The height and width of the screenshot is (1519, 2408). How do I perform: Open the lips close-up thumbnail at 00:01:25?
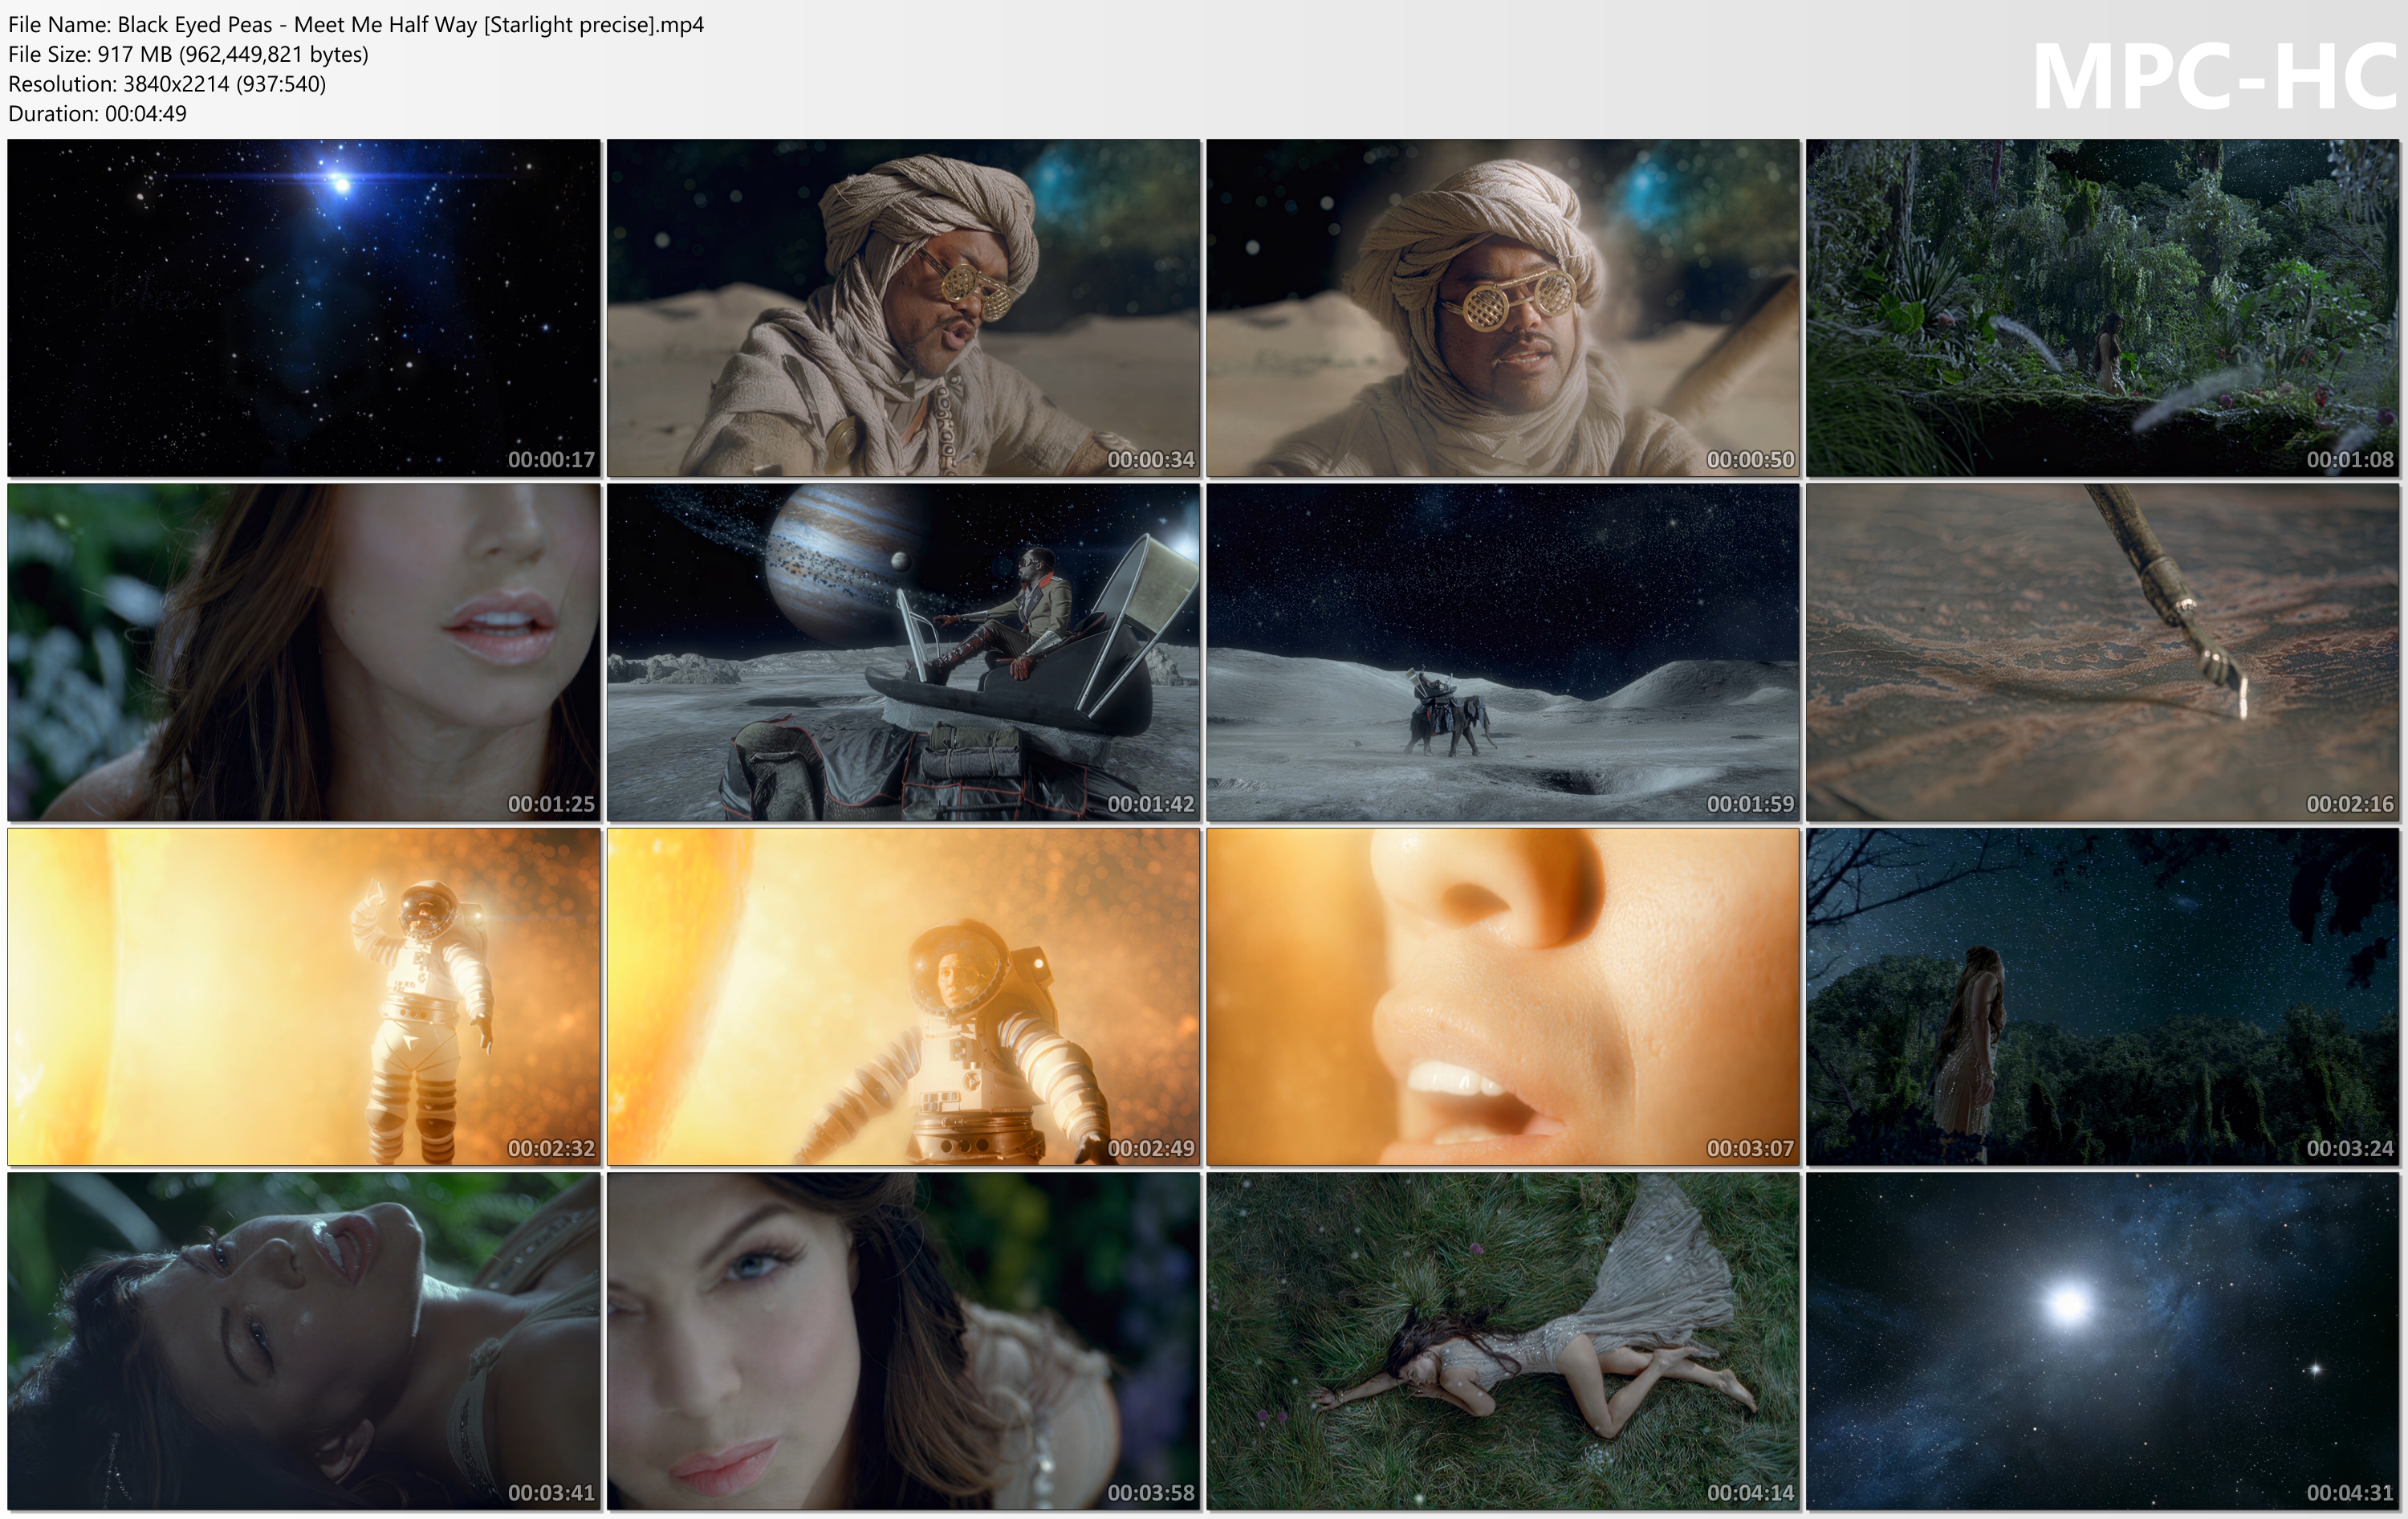pos(304,652)
